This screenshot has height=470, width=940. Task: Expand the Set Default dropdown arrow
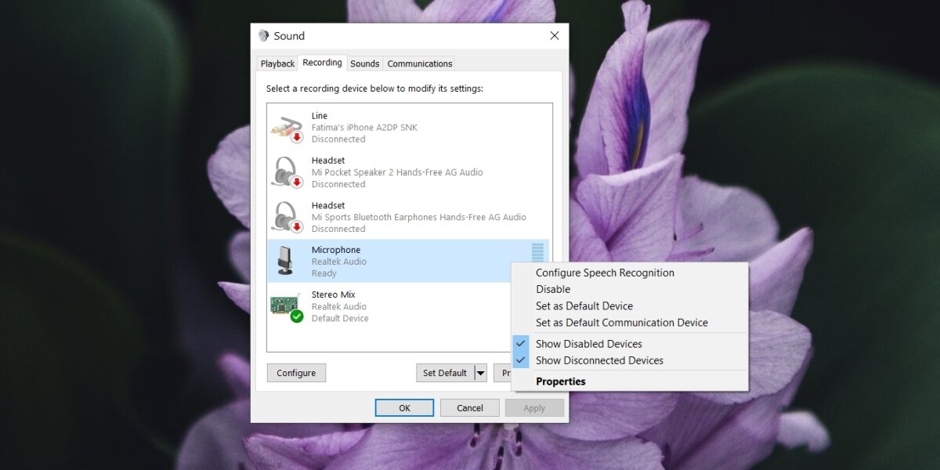[x=481, y=373]
